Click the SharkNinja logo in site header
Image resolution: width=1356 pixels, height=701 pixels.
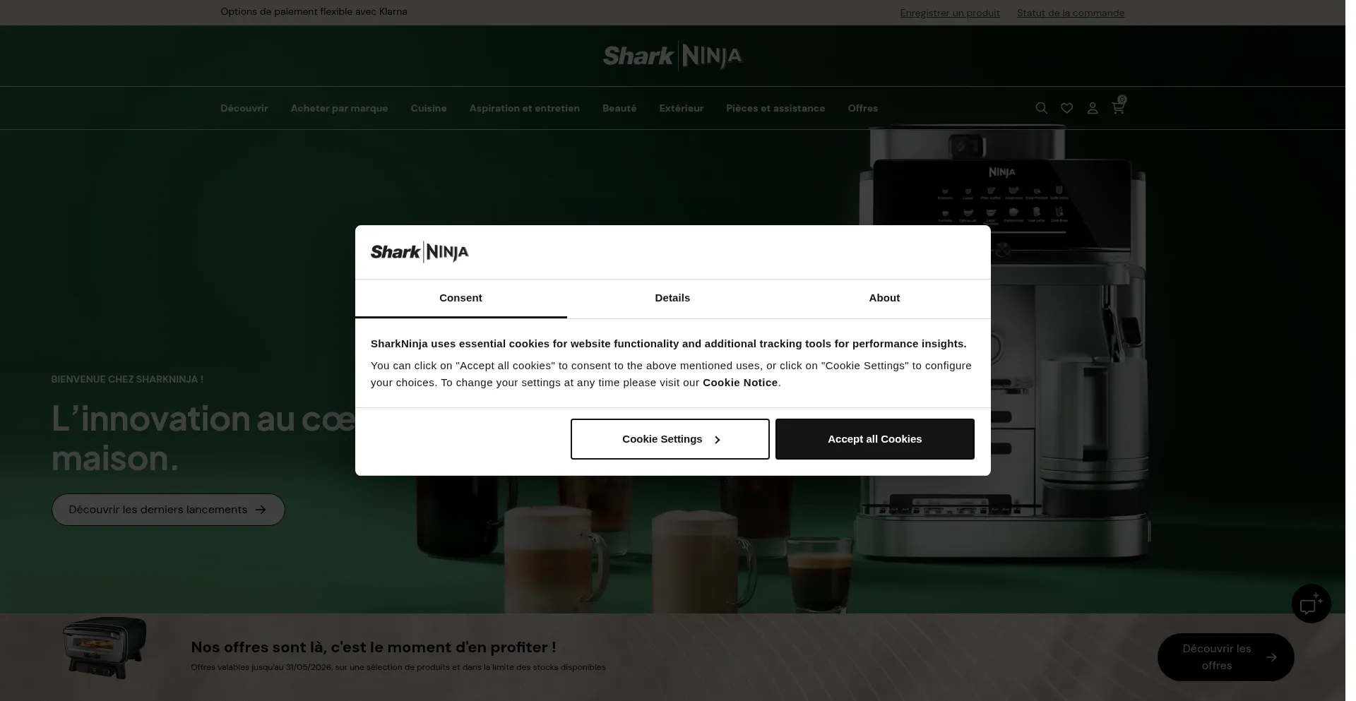tap(672, 56)
